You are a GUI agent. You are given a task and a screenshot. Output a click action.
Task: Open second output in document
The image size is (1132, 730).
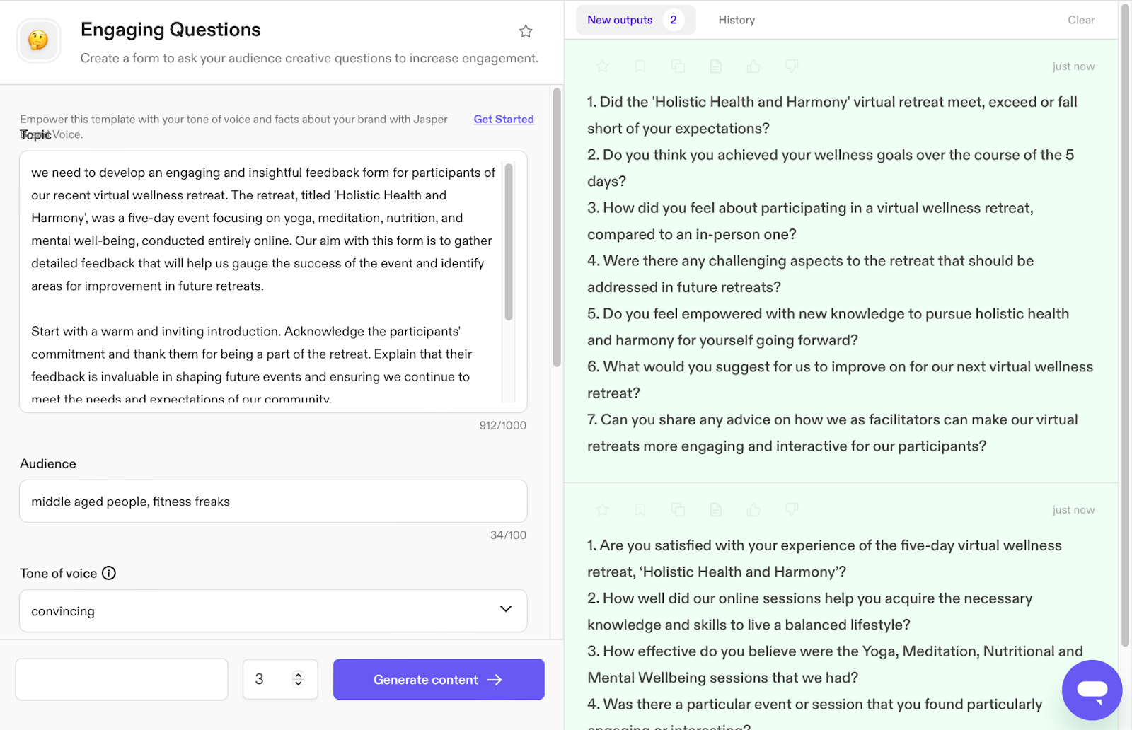point(716,509)
